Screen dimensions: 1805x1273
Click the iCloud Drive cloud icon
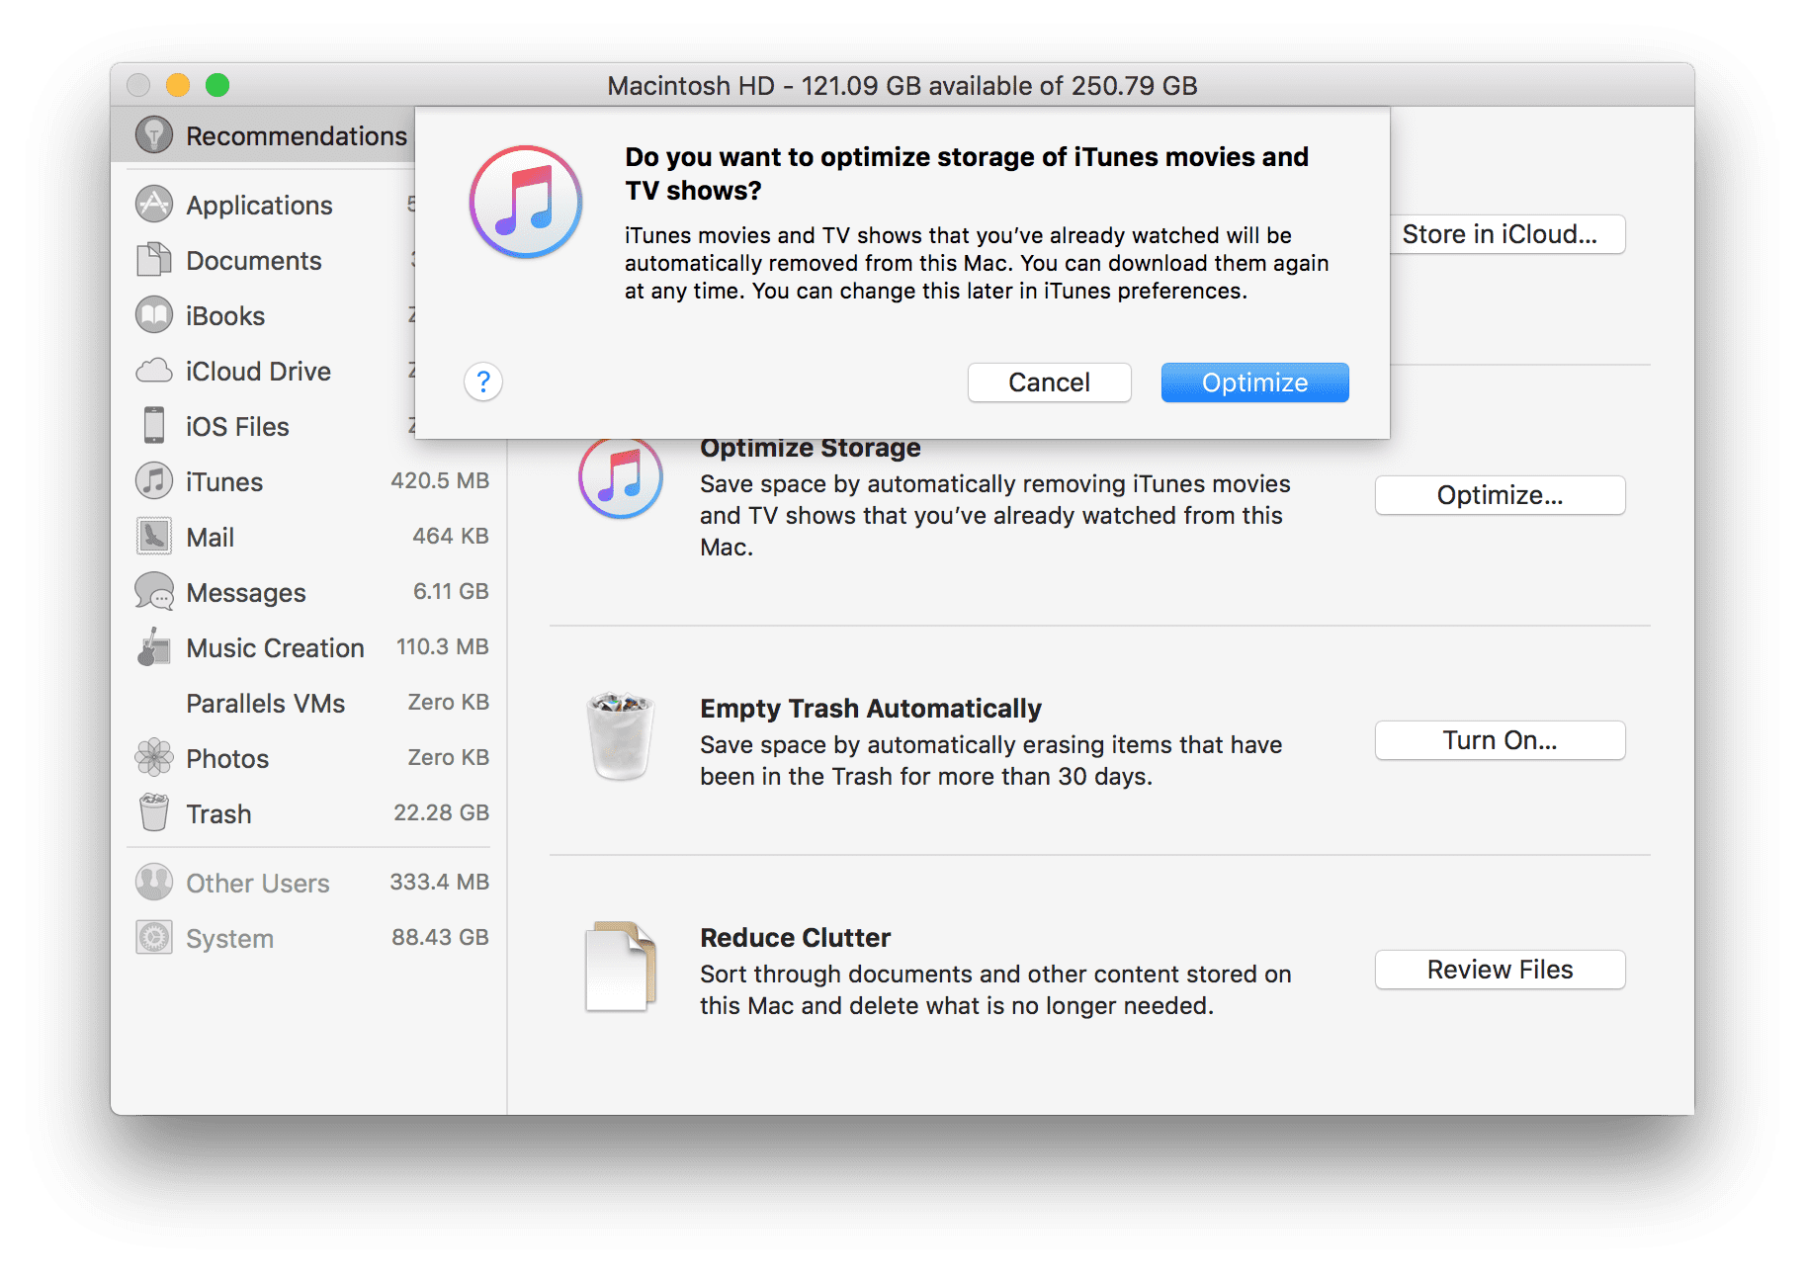pos(153,371)
